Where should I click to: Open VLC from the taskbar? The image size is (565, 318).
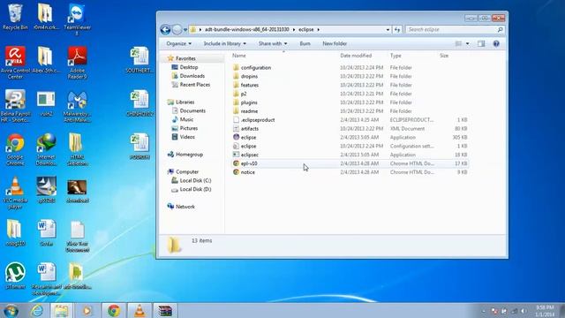(x=139, y=311)
